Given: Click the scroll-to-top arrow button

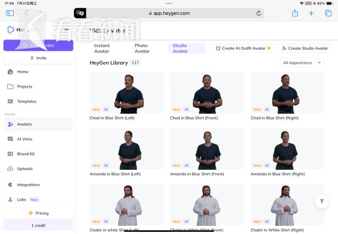Looking at the screenshot, I should [322, 201].
